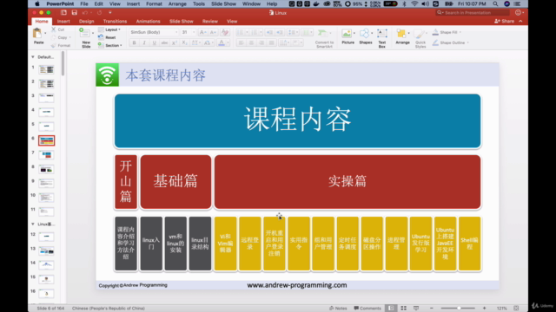
Task: Click the subscript icon
Action: 184,42
